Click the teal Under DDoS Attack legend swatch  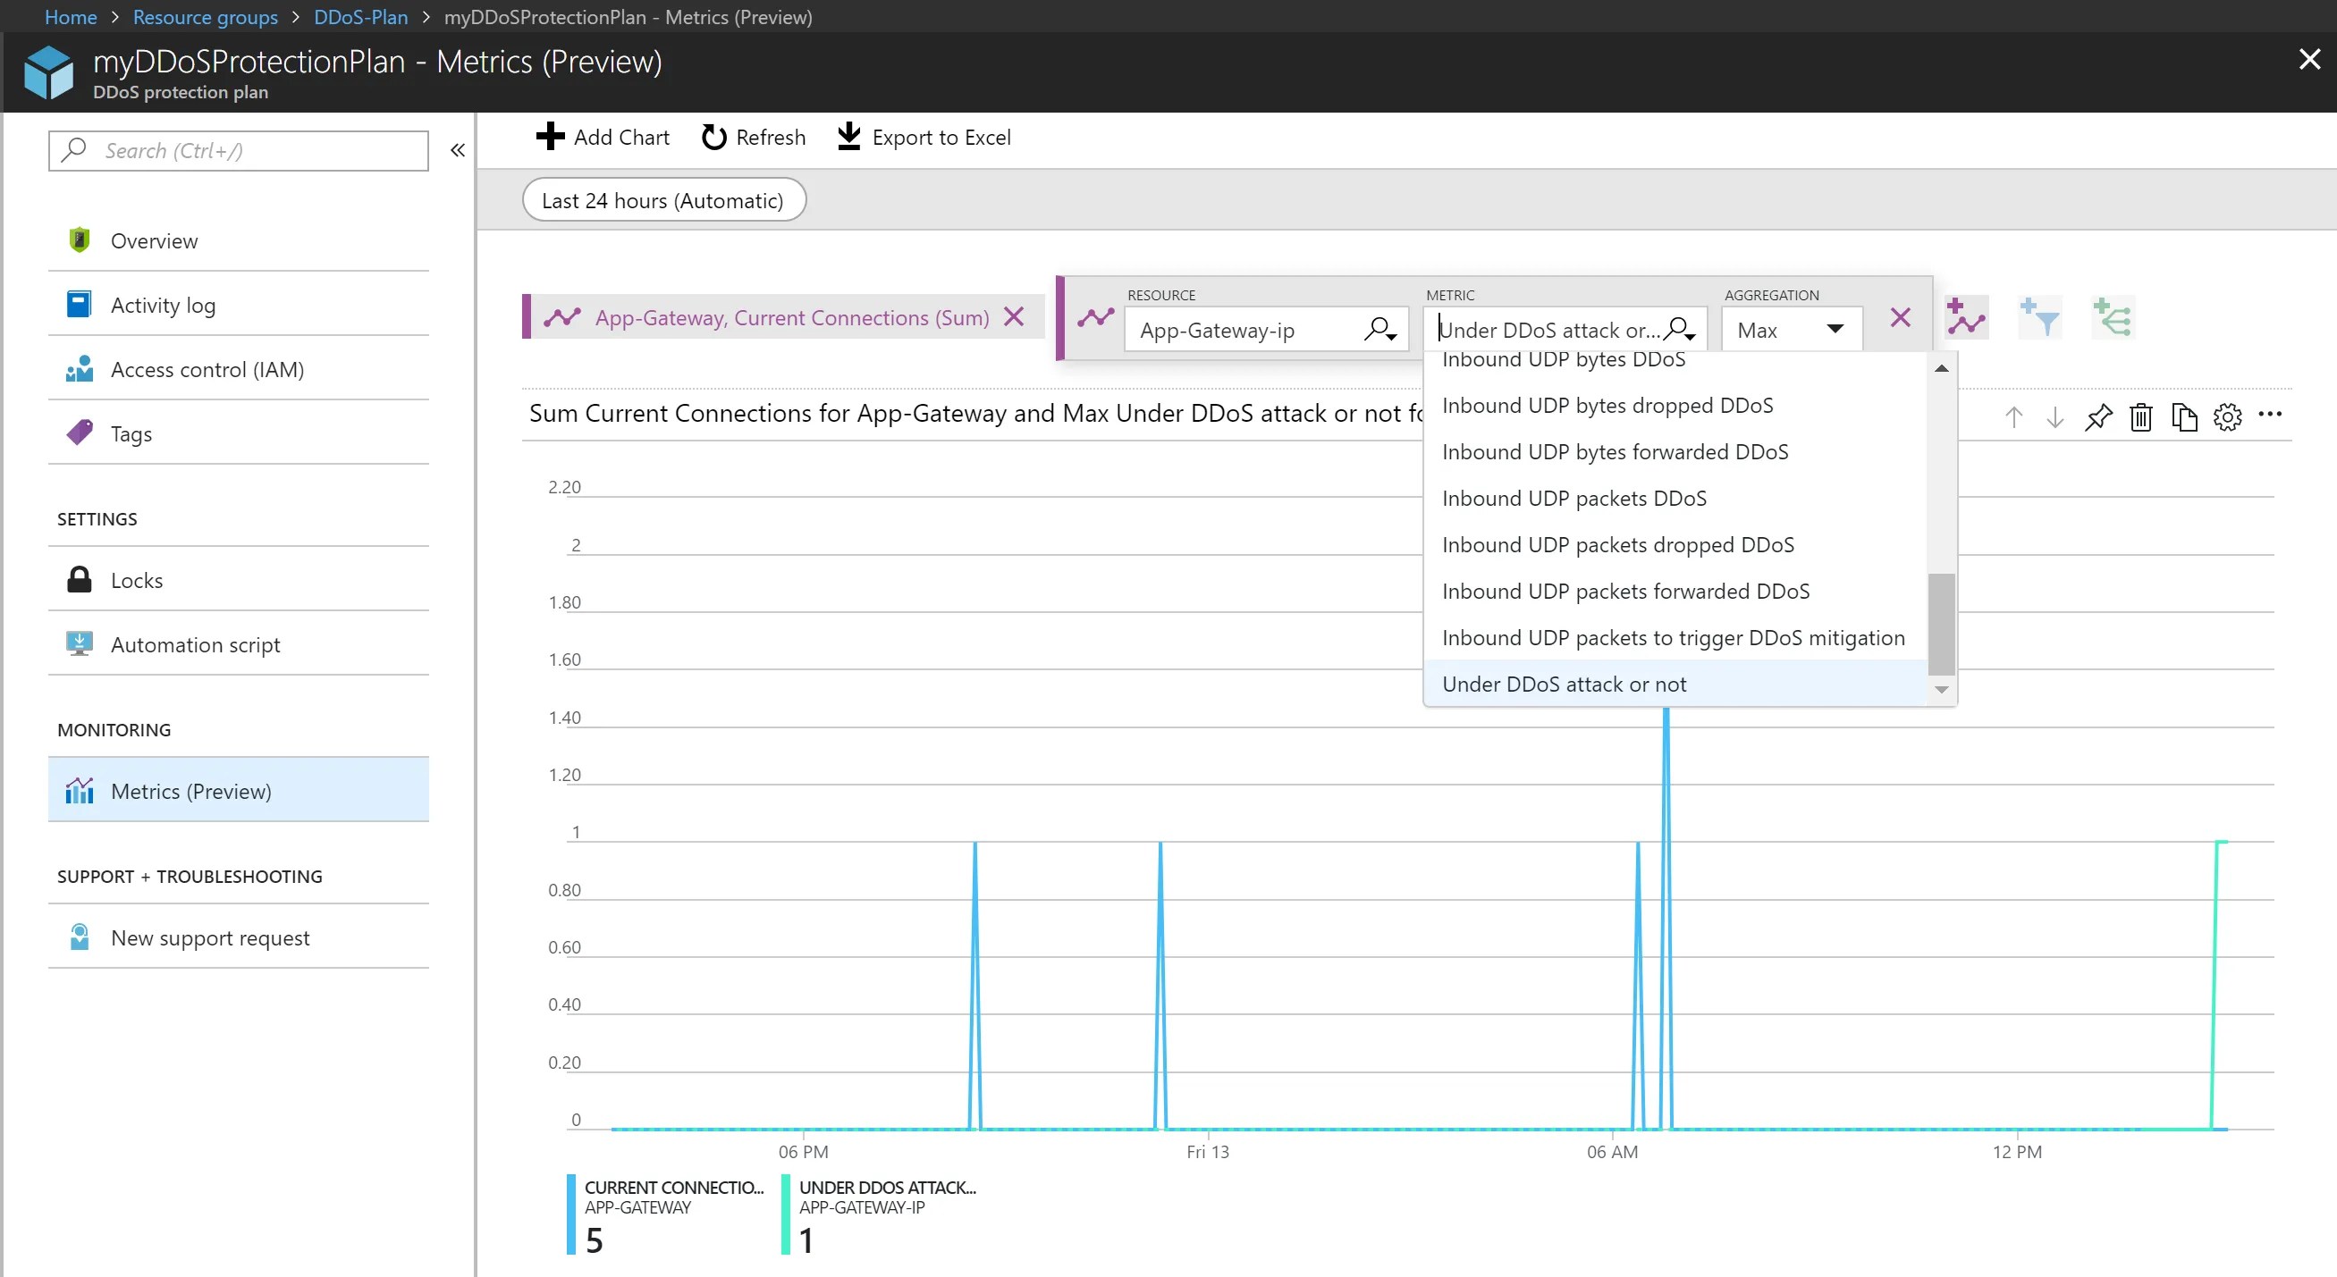click(786, 1214)
